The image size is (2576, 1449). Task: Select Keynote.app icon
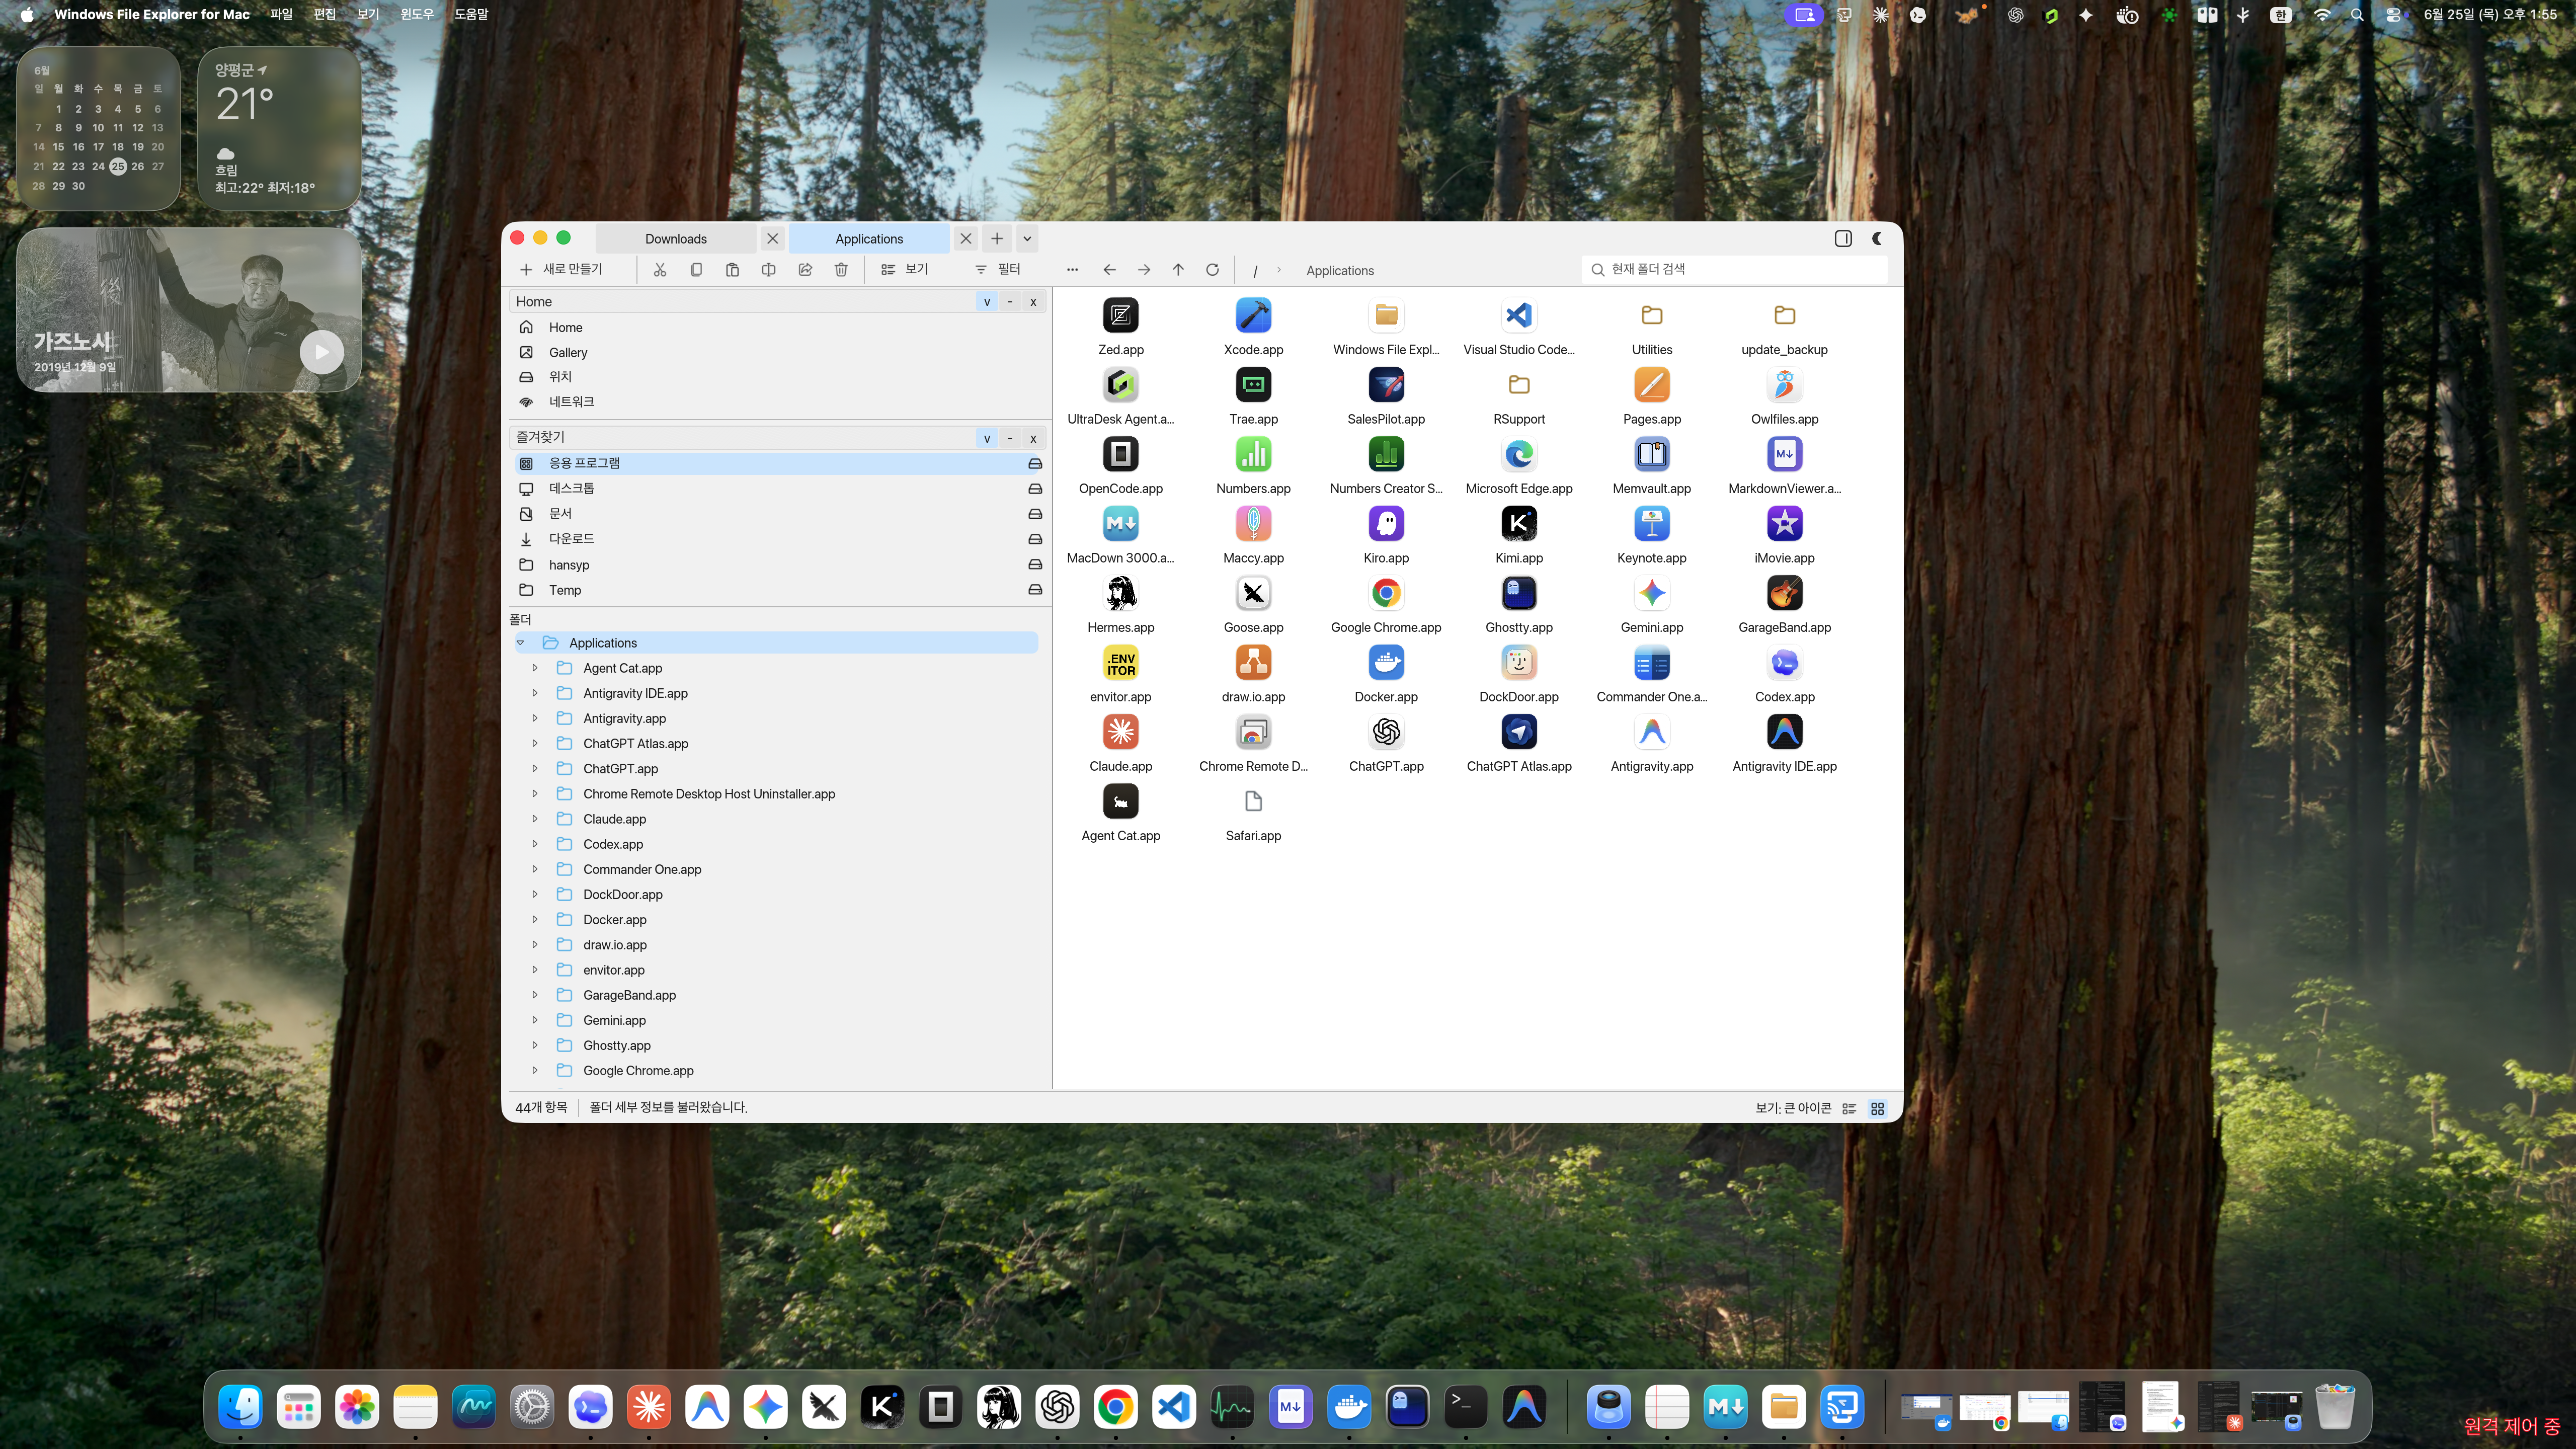pyautogui.click(x=1651, y=524)
